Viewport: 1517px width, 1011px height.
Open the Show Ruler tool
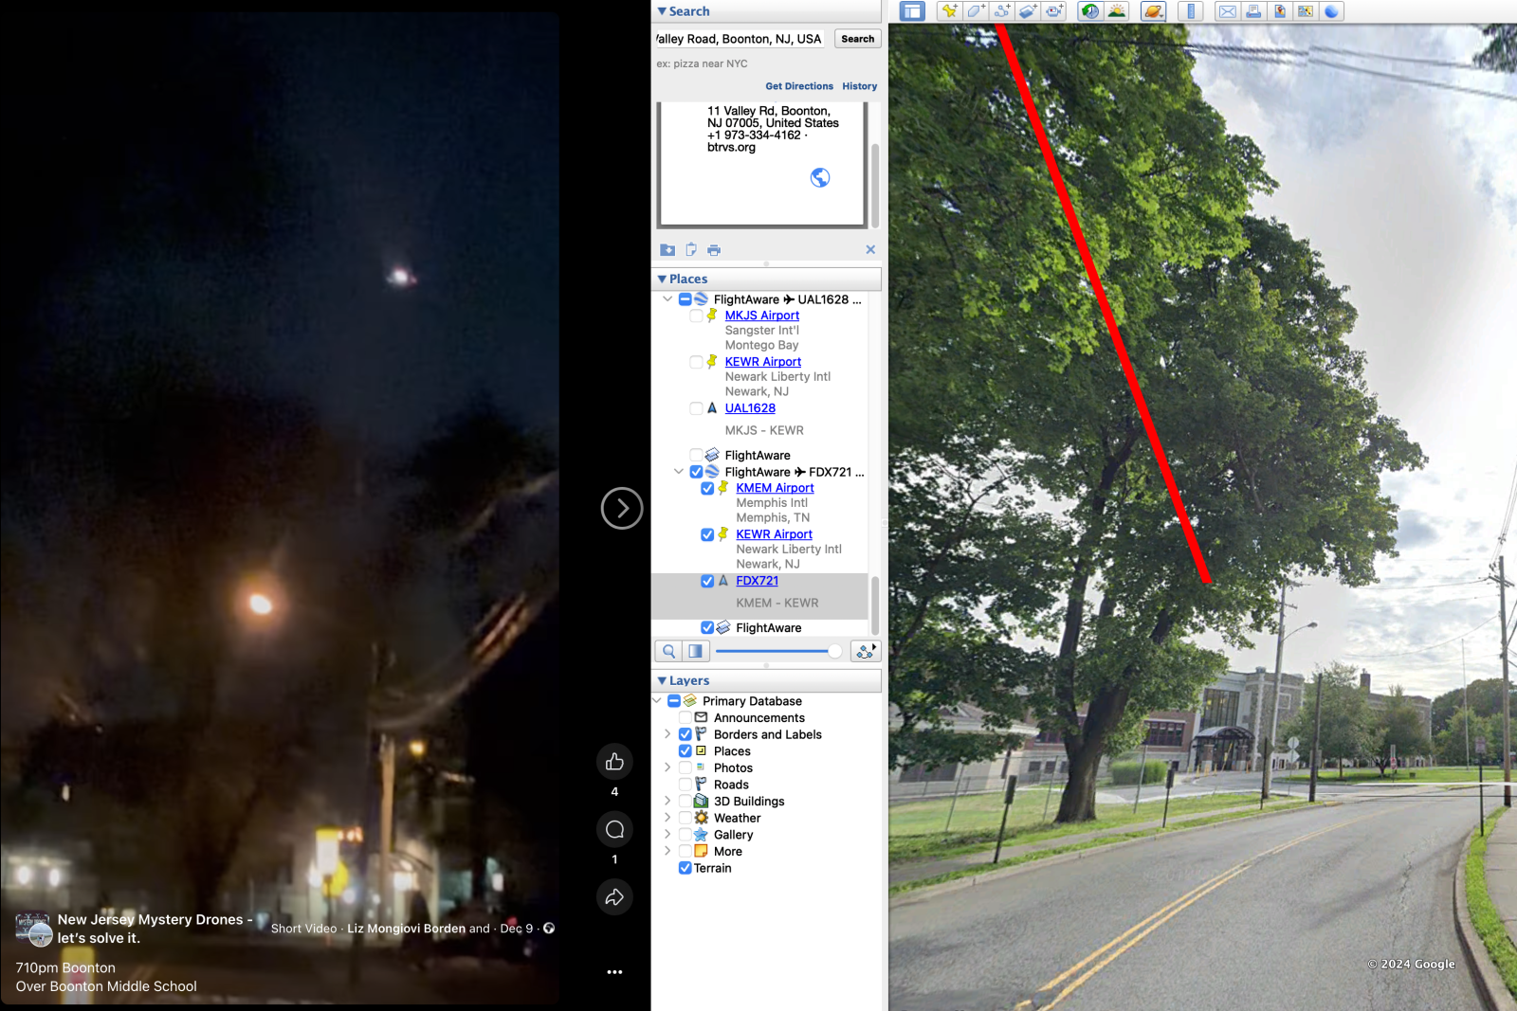[x=1191, y=11]
